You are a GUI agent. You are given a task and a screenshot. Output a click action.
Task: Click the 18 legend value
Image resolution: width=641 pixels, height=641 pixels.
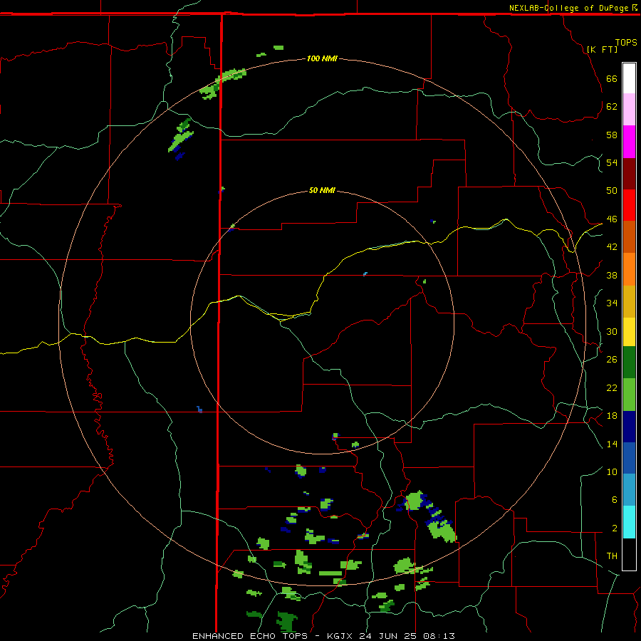612,416
